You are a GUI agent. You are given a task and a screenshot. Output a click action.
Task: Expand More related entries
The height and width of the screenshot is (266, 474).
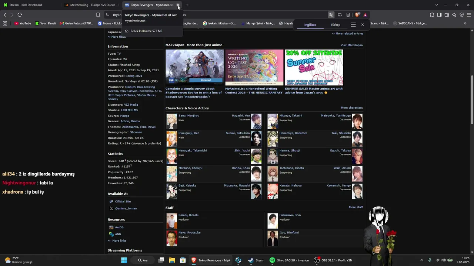point(347,34)
